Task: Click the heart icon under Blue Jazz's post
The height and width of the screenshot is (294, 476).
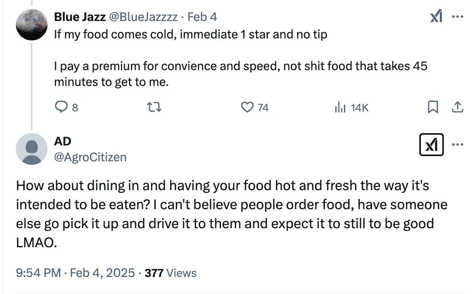Action: (248, 107)
